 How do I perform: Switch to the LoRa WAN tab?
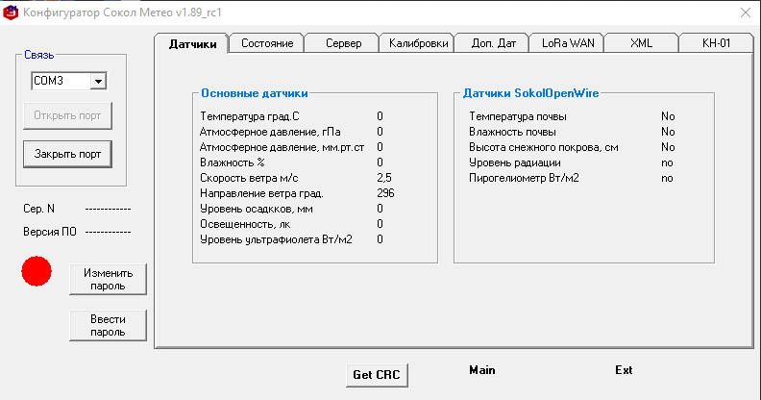[x=568, y=43]
